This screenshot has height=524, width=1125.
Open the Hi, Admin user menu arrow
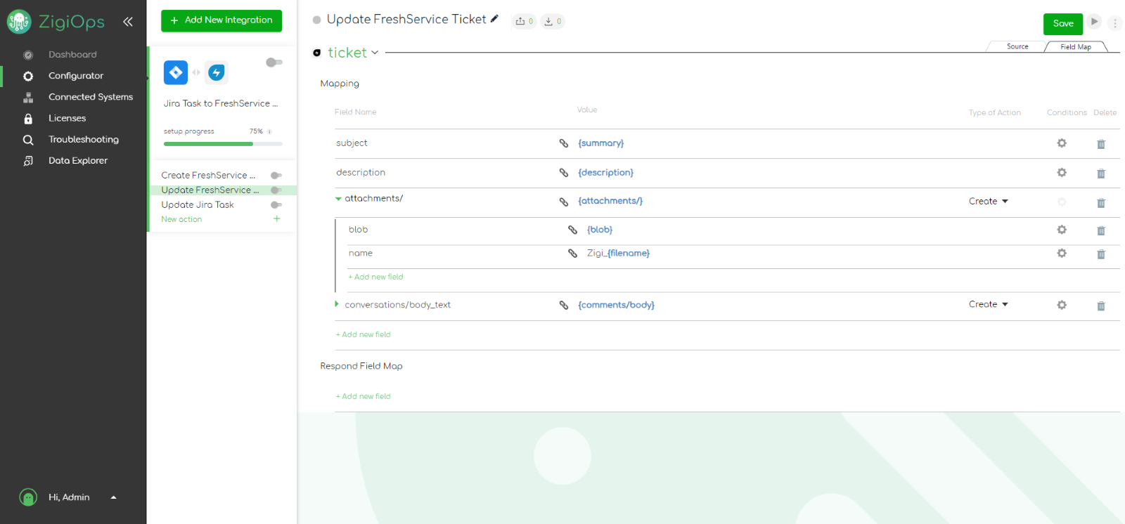pyautogui.click(x=114, y=497)
